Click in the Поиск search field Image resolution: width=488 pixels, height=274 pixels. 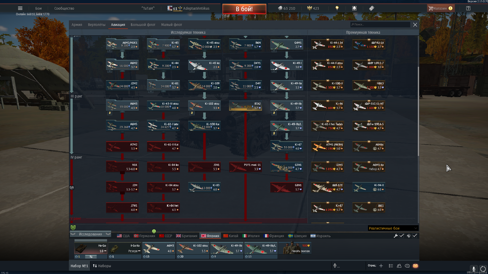380,25
